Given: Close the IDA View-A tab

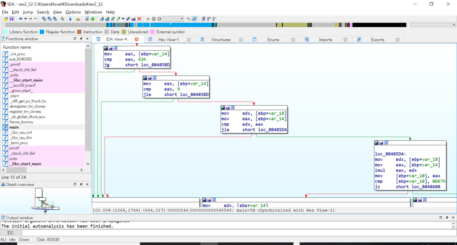Looking at the screenshot, I should pyautogui.click(x=137, y=39).
